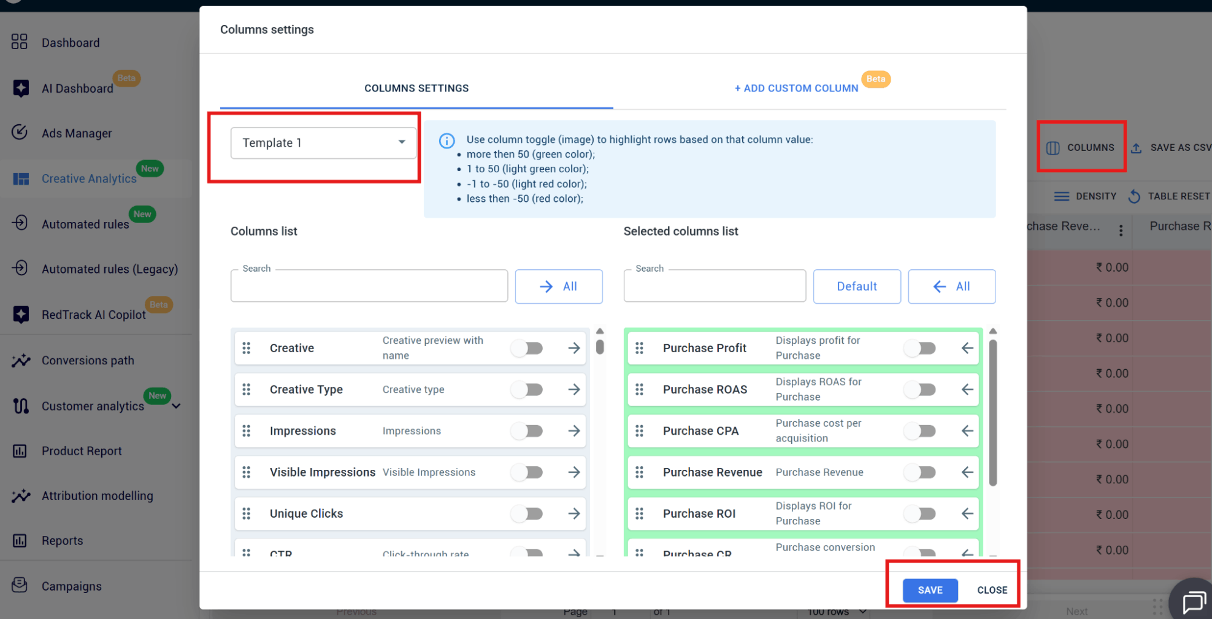Click info icon in highlight hint box
The height and width of the screenshot is (619, 1212).
pyautogui.click(x=447, y=141)
